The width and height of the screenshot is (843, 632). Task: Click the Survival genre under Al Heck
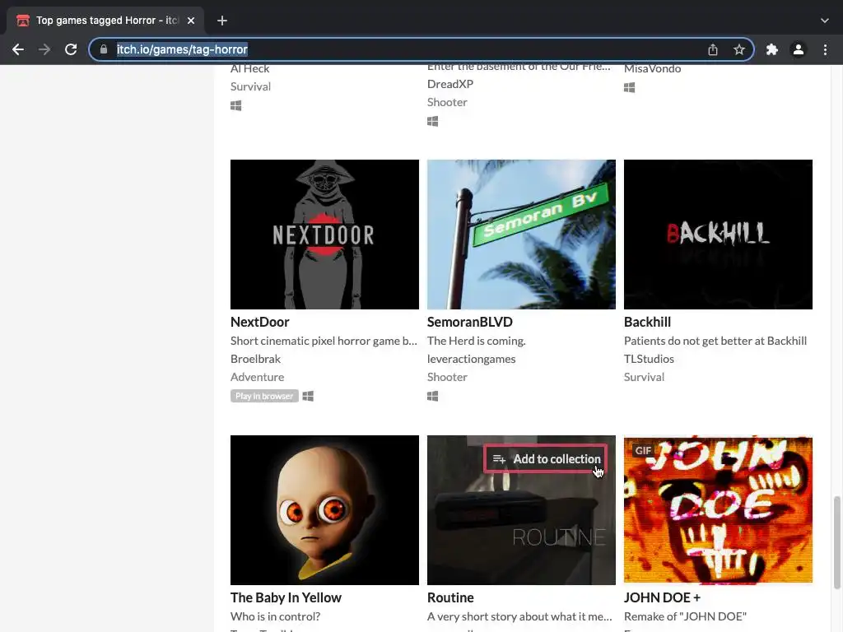pos(250,86)
